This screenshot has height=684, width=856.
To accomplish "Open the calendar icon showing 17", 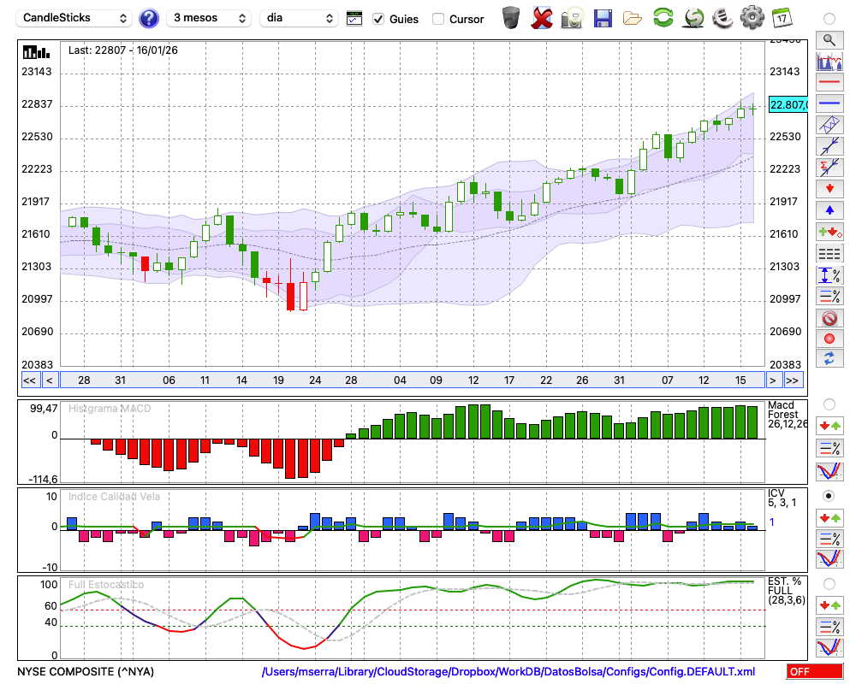I will click(782, 18).
